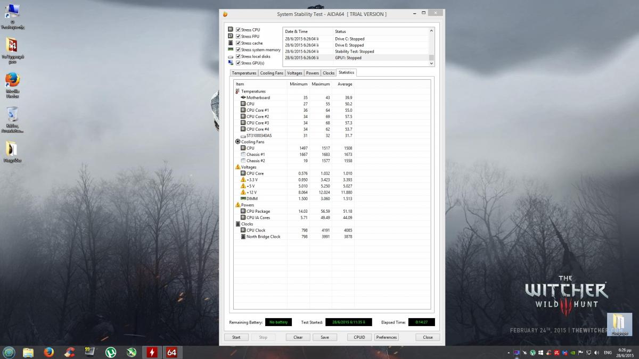Select the GPU1: Stopped log entry
Viewport: 639px width, 359px height.
[355, 57]
